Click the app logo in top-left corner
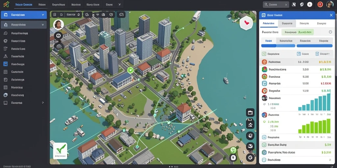337x168 pixels. click(6, 4)
